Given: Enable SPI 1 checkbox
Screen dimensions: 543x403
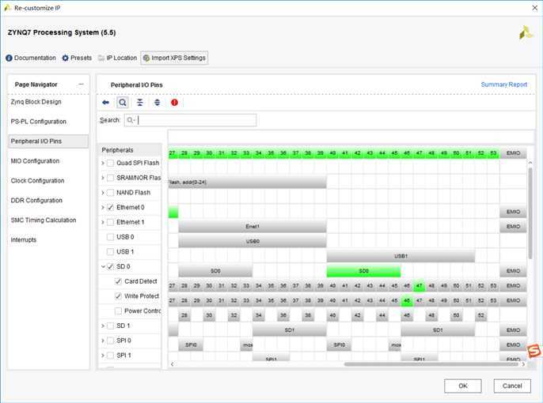Looking at the screenshot, I should [x=111, y=356].
